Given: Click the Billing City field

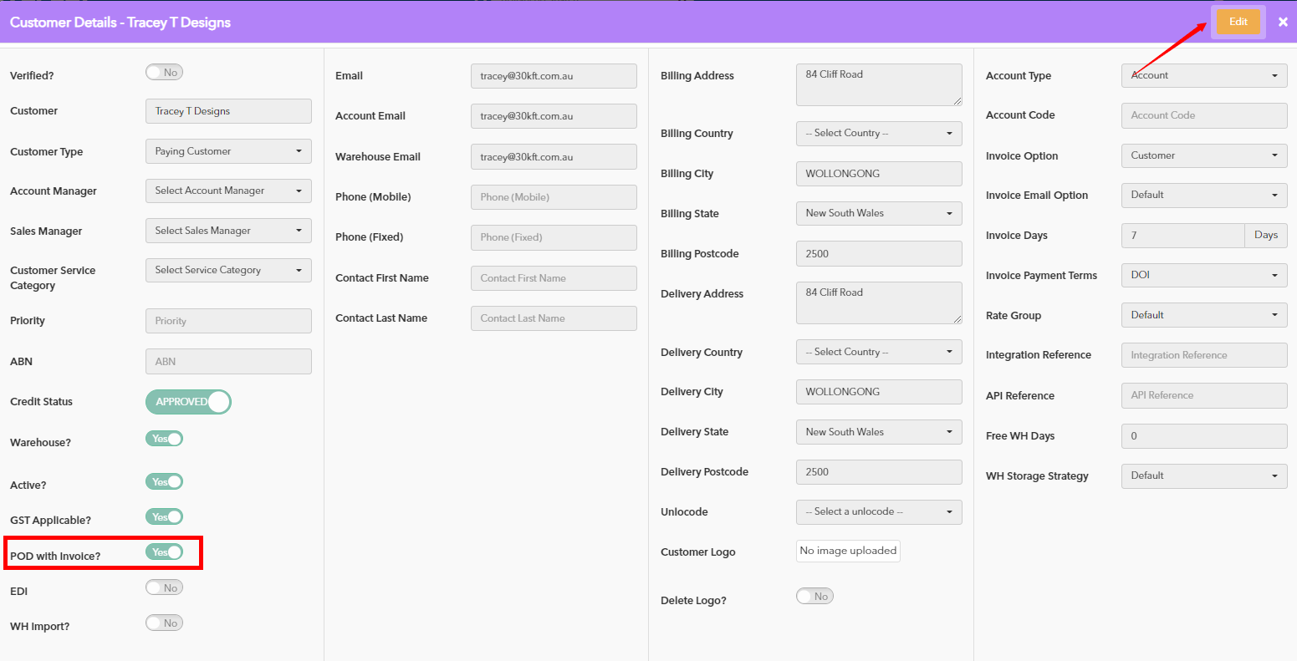Looking at the screenshot, I should pyautogui.click(x=879, y=174).
